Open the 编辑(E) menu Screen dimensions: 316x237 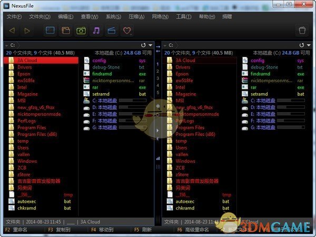[66, 17]
